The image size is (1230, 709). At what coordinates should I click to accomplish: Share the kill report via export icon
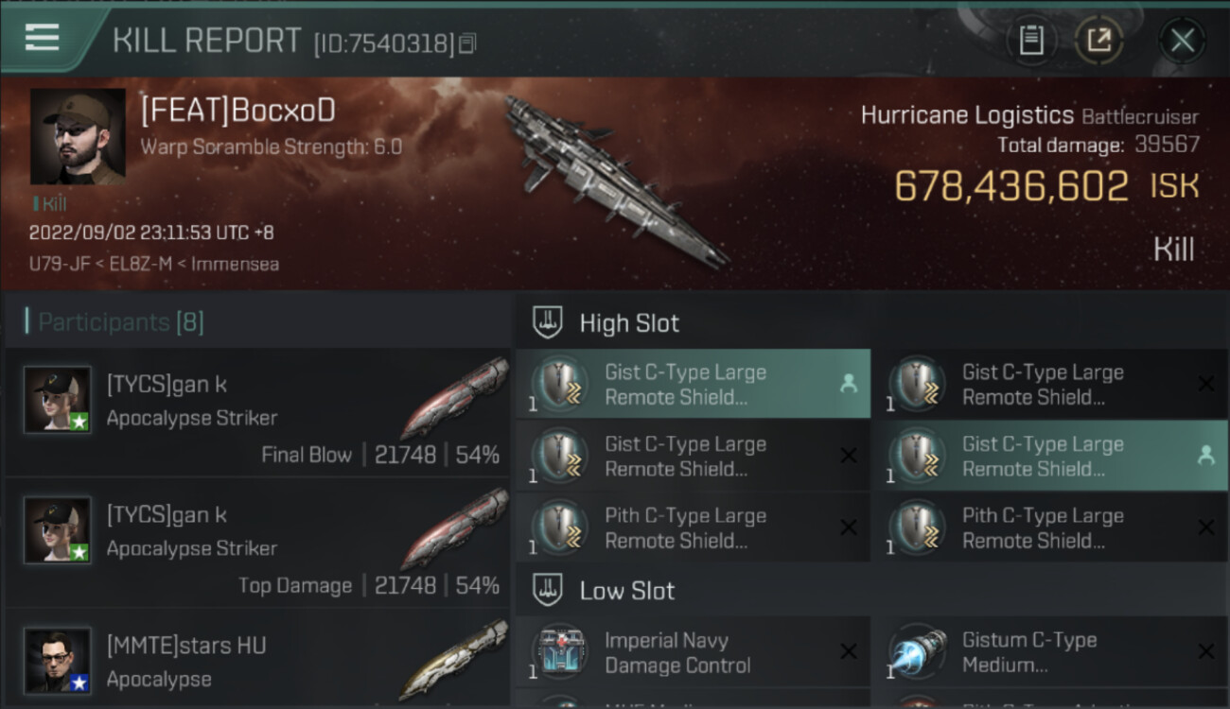click(1098, 41)
